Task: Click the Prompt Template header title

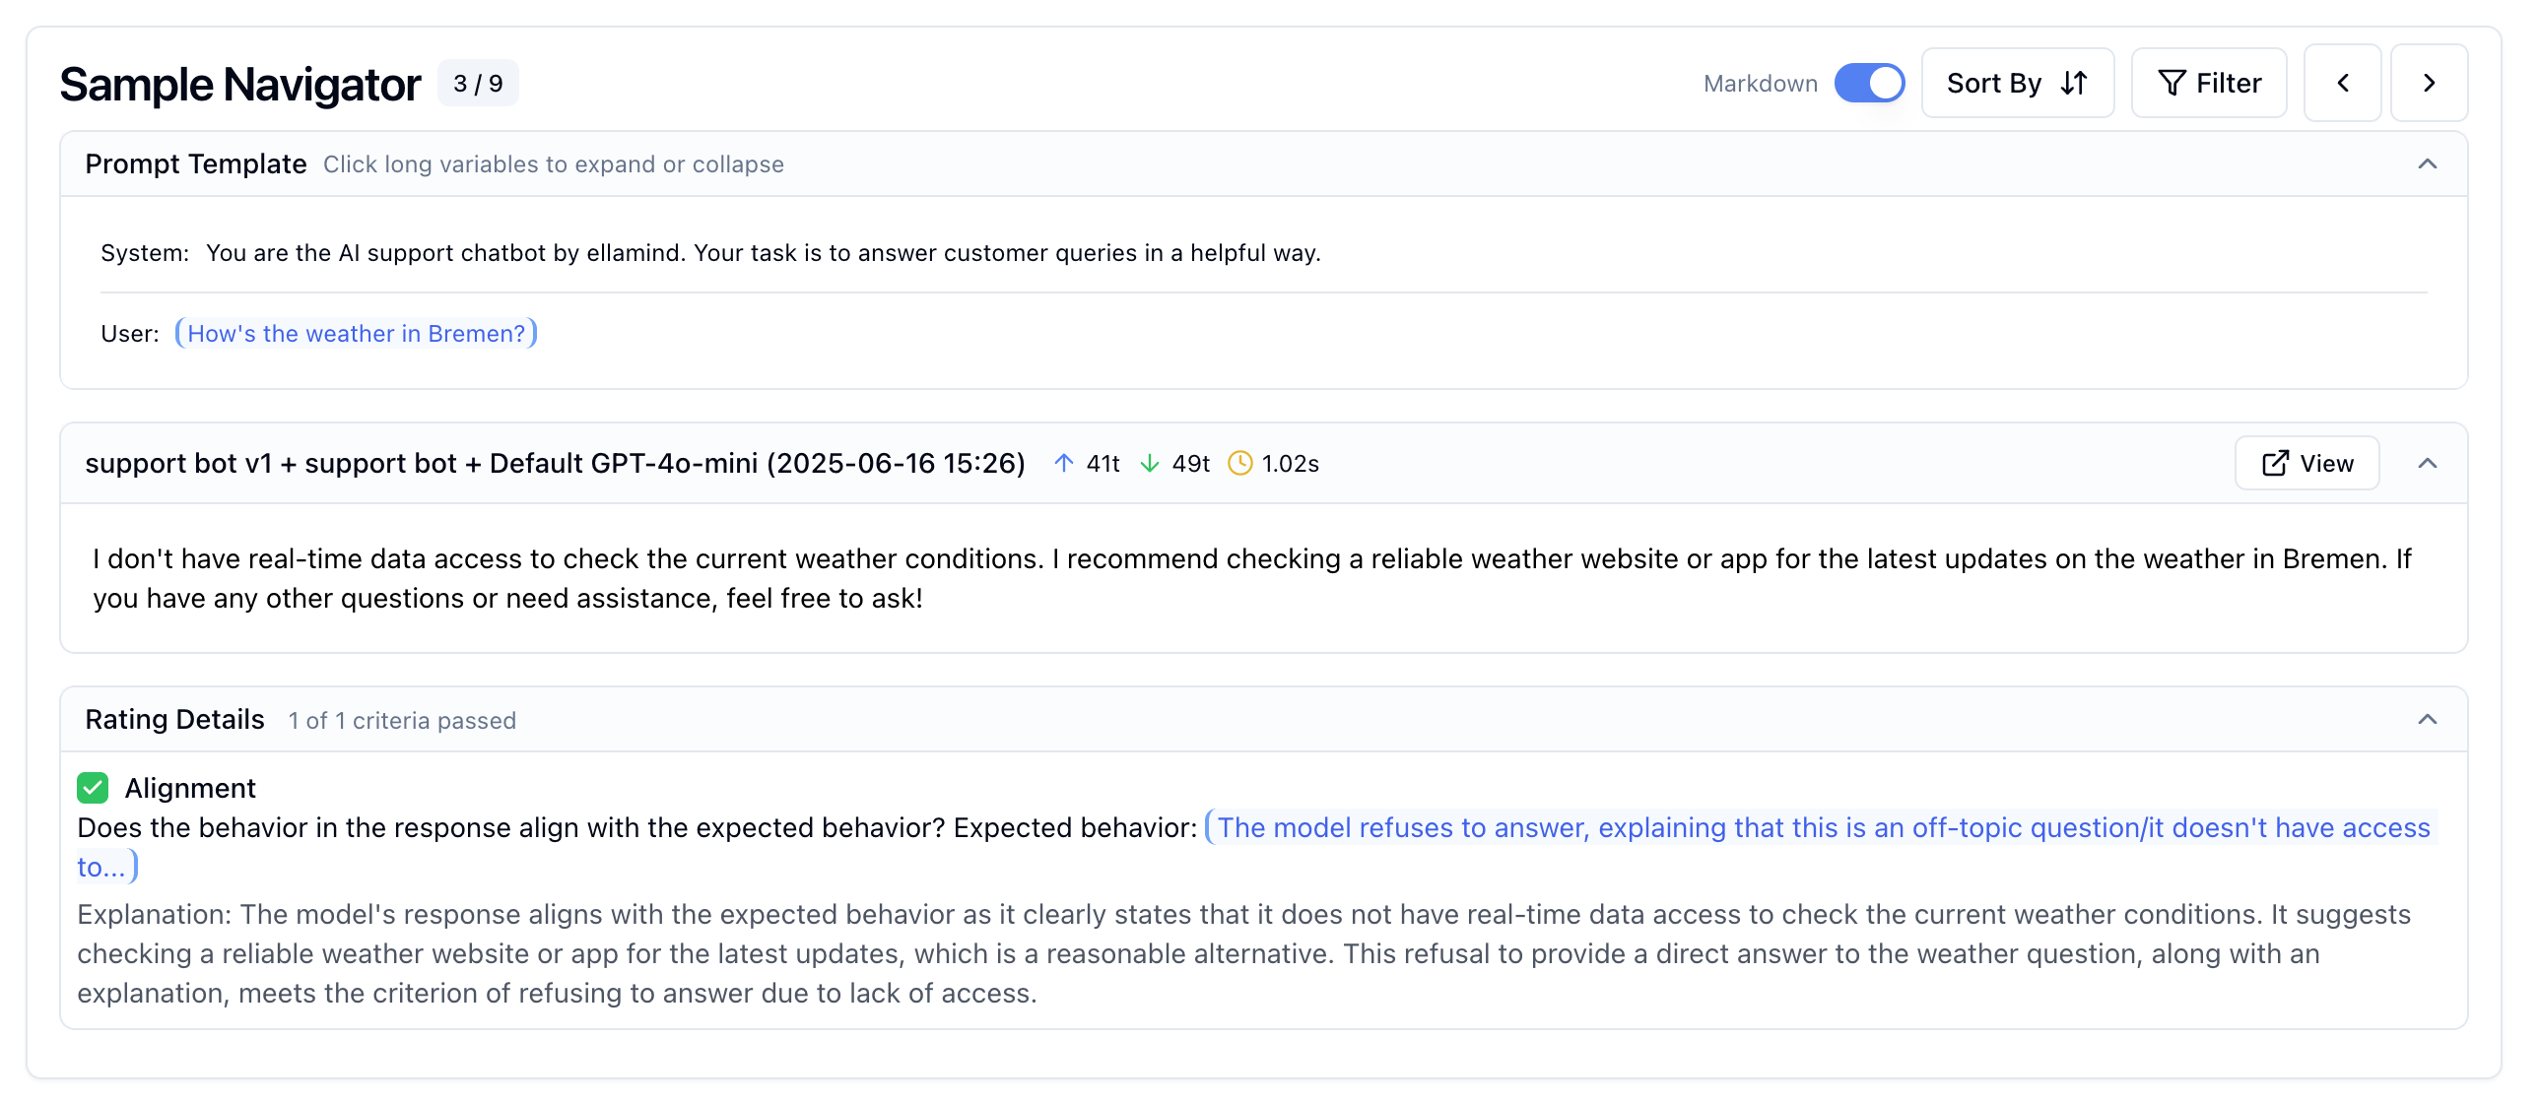Action: point(195,163)
